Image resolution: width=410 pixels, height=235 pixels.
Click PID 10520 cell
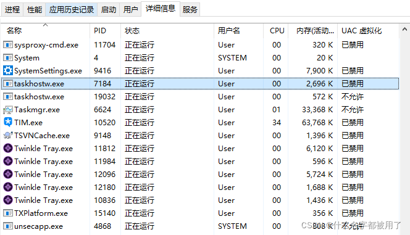coord(104,123)
